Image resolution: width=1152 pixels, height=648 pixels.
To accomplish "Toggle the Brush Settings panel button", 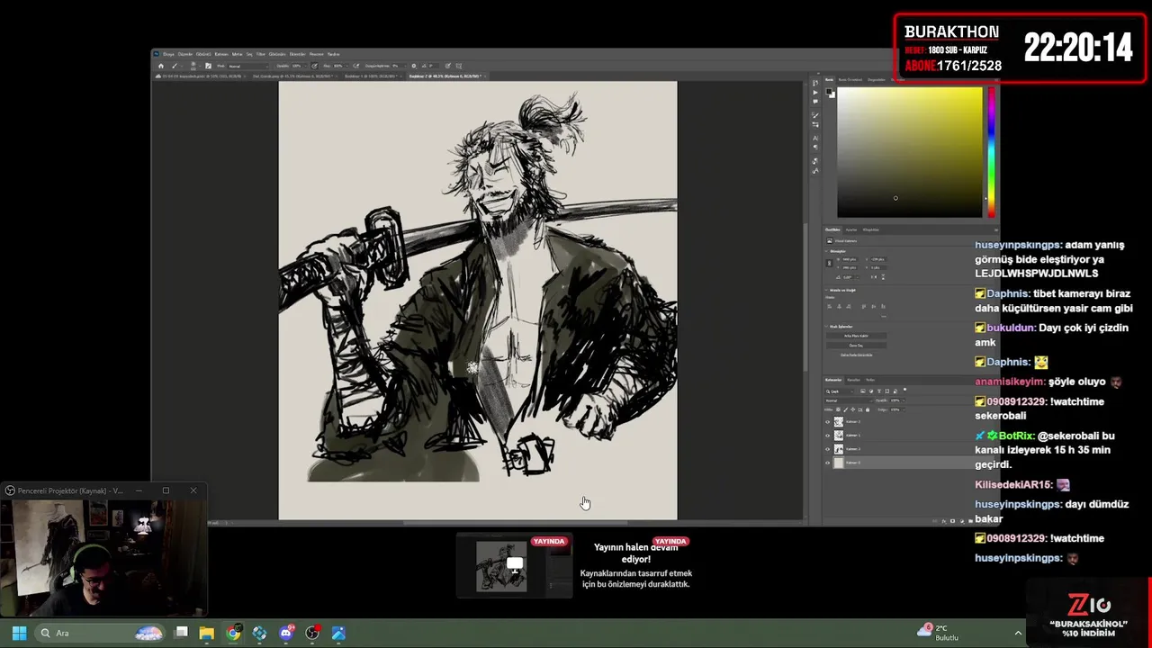I will tap(208, 66).
